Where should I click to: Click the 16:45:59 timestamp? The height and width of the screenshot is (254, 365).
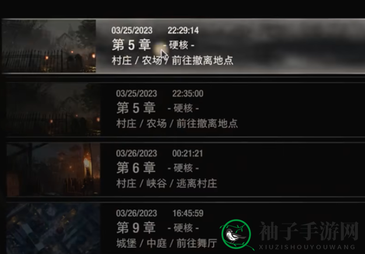coord(188,213)
